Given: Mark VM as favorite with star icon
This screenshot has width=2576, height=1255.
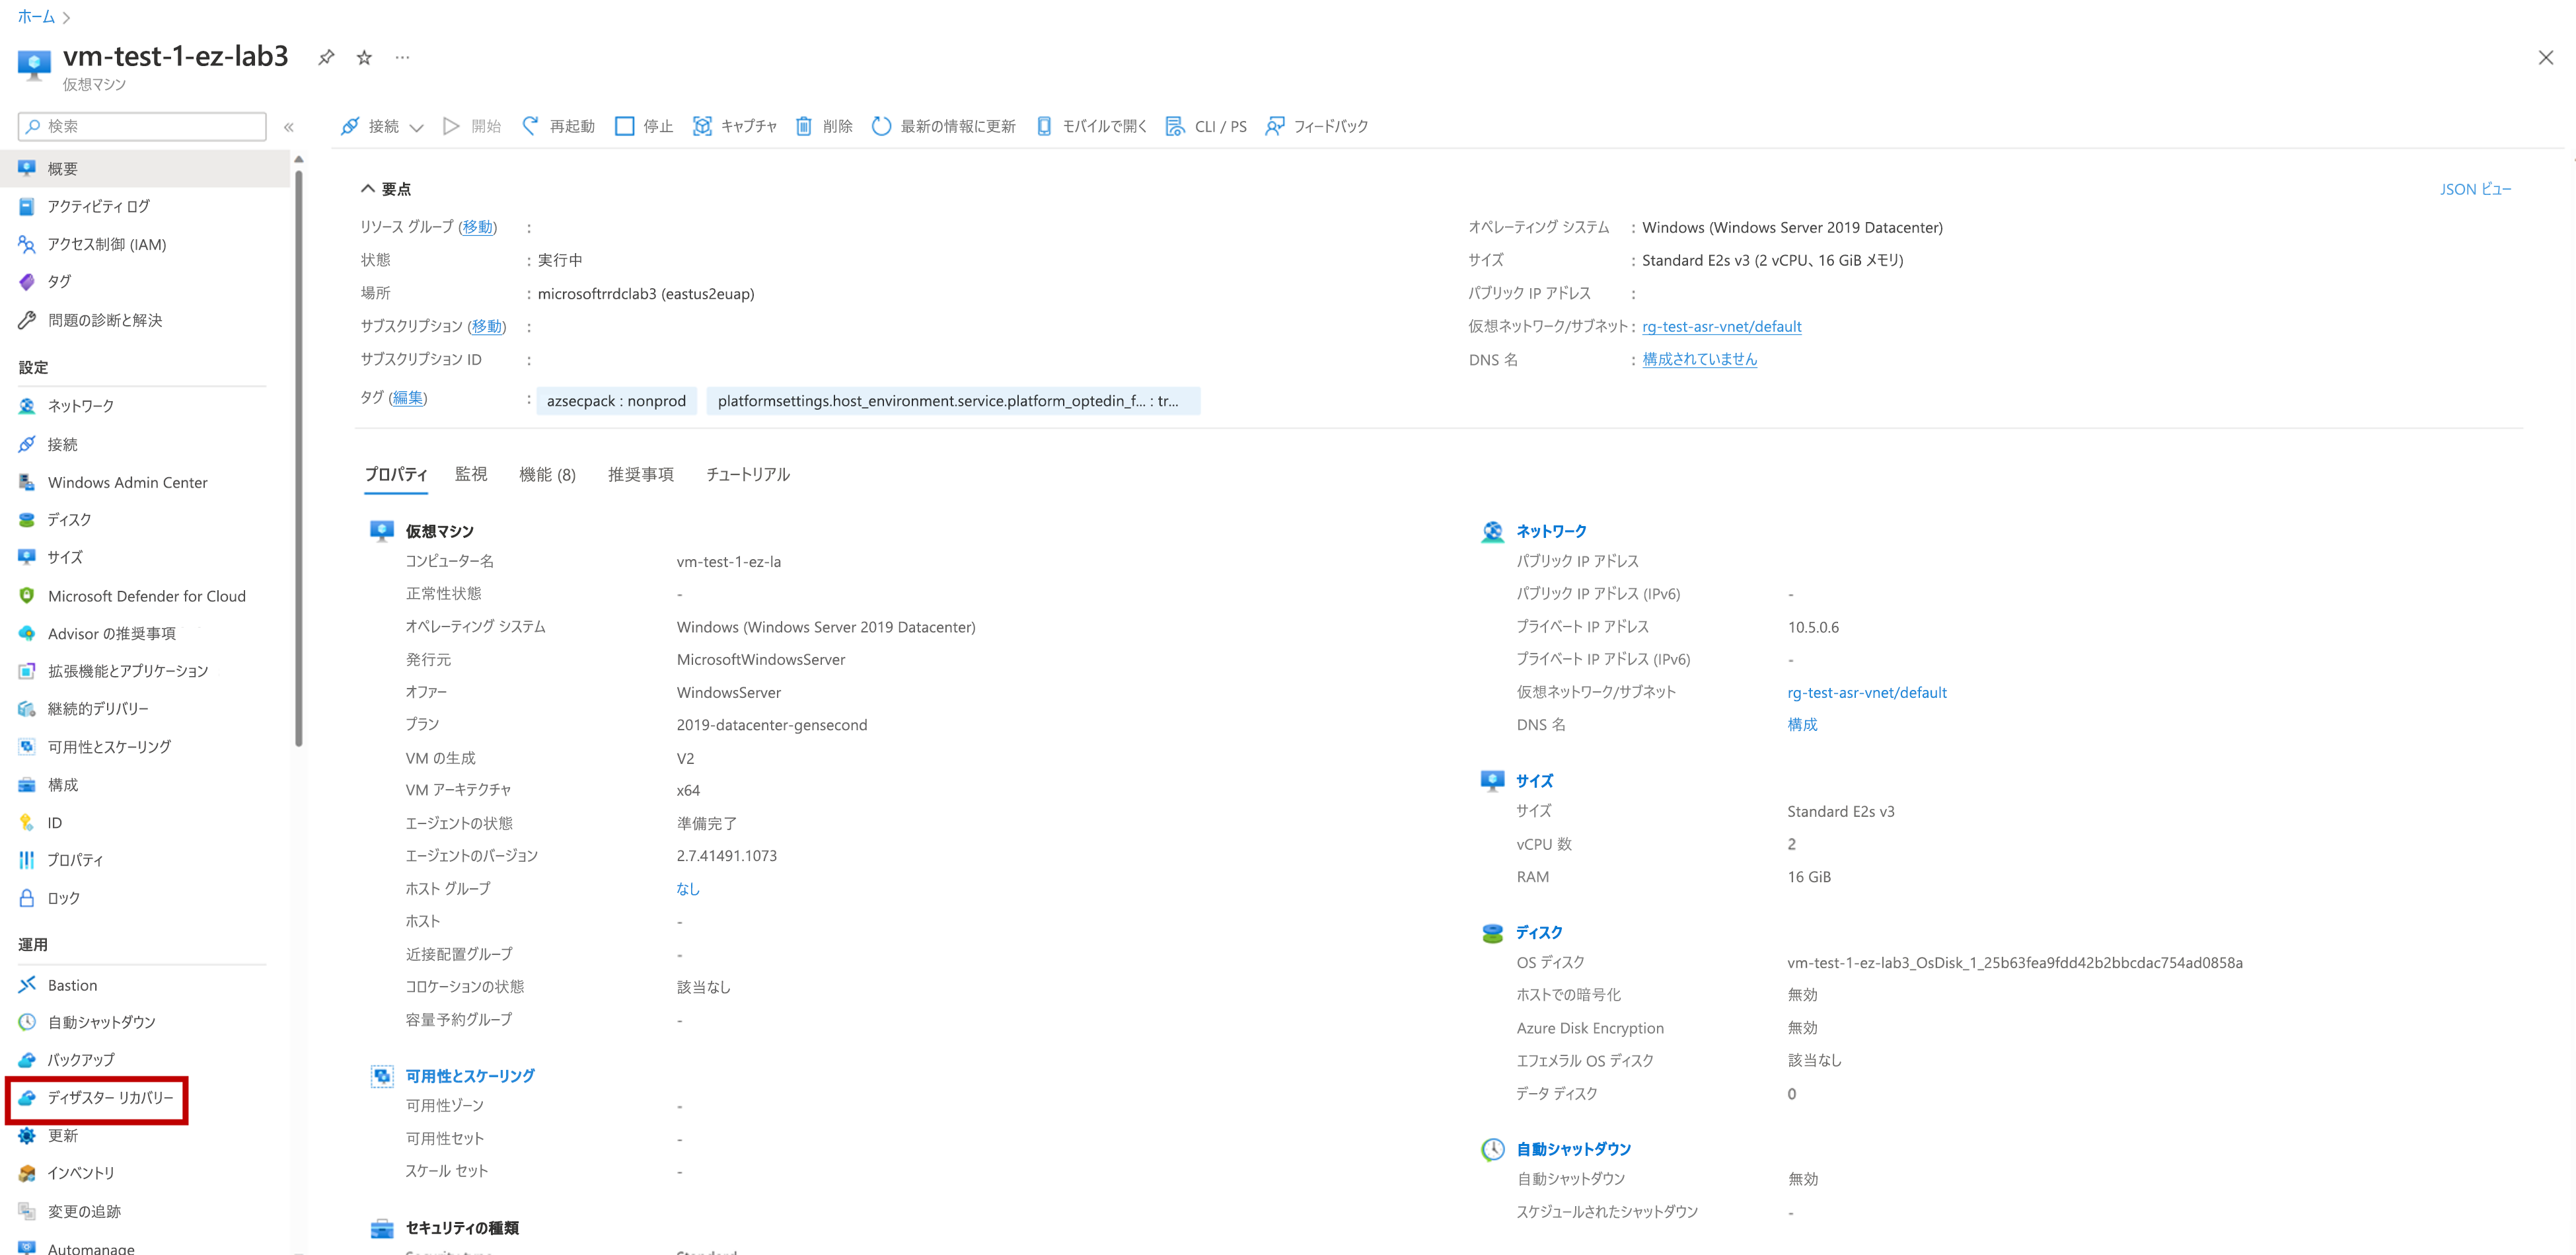Looking at the screenshot, I should pyautogui.click(x=364, y=57).
